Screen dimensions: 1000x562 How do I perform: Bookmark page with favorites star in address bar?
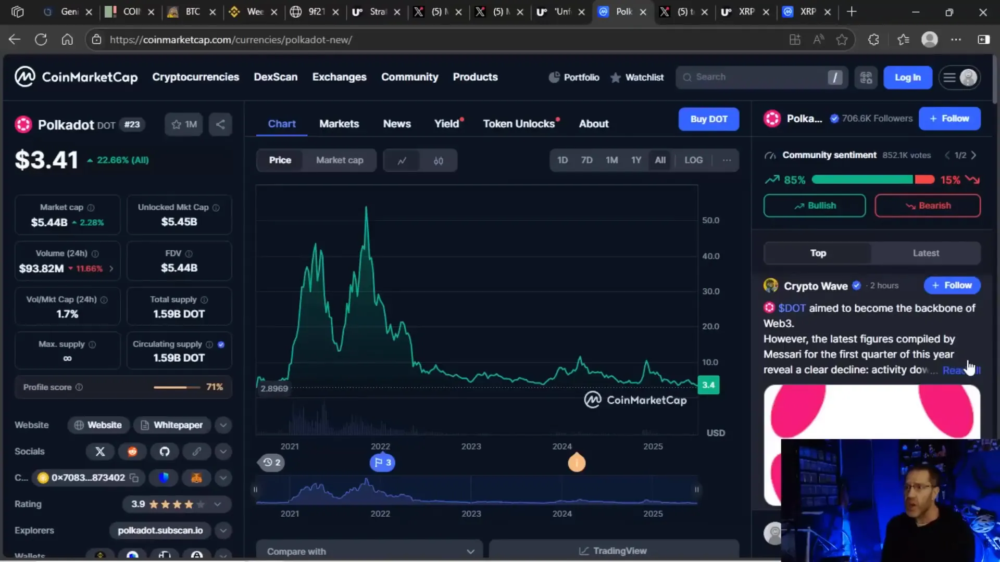coord(842,40)
